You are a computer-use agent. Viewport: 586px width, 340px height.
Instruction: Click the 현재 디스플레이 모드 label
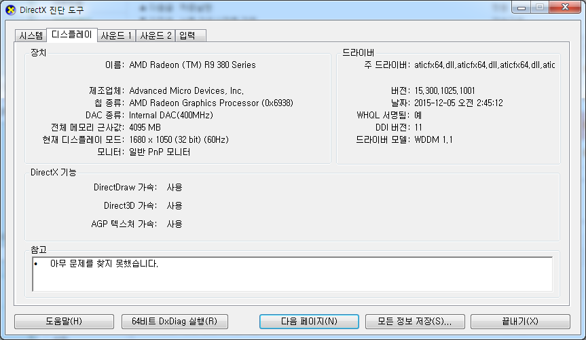[x=84, y=139]
